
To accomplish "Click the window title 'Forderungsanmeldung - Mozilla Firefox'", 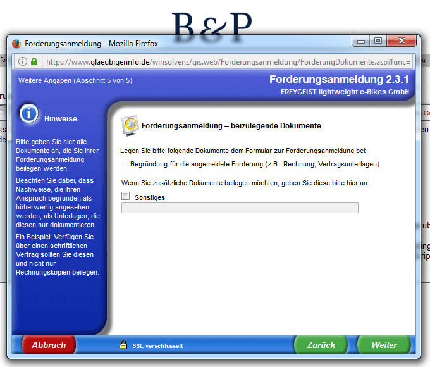I will click(x=91, y=44).
